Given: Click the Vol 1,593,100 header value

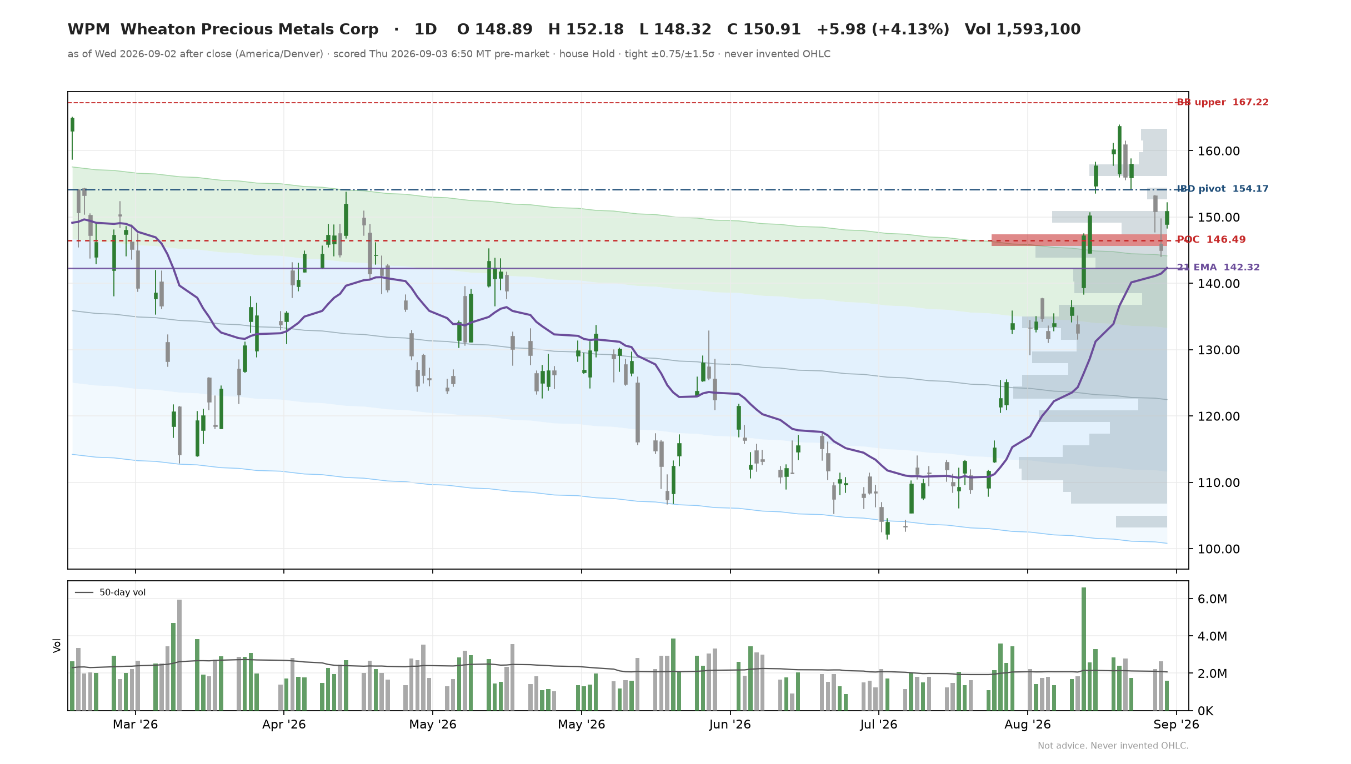Looking at the screenshot, I should click(x=1022, y=29).
